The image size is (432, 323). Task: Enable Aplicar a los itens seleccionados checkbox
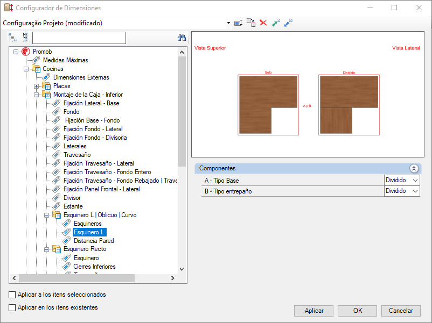[12, 295]
